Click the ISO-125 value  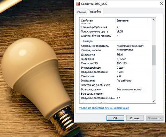122,63
